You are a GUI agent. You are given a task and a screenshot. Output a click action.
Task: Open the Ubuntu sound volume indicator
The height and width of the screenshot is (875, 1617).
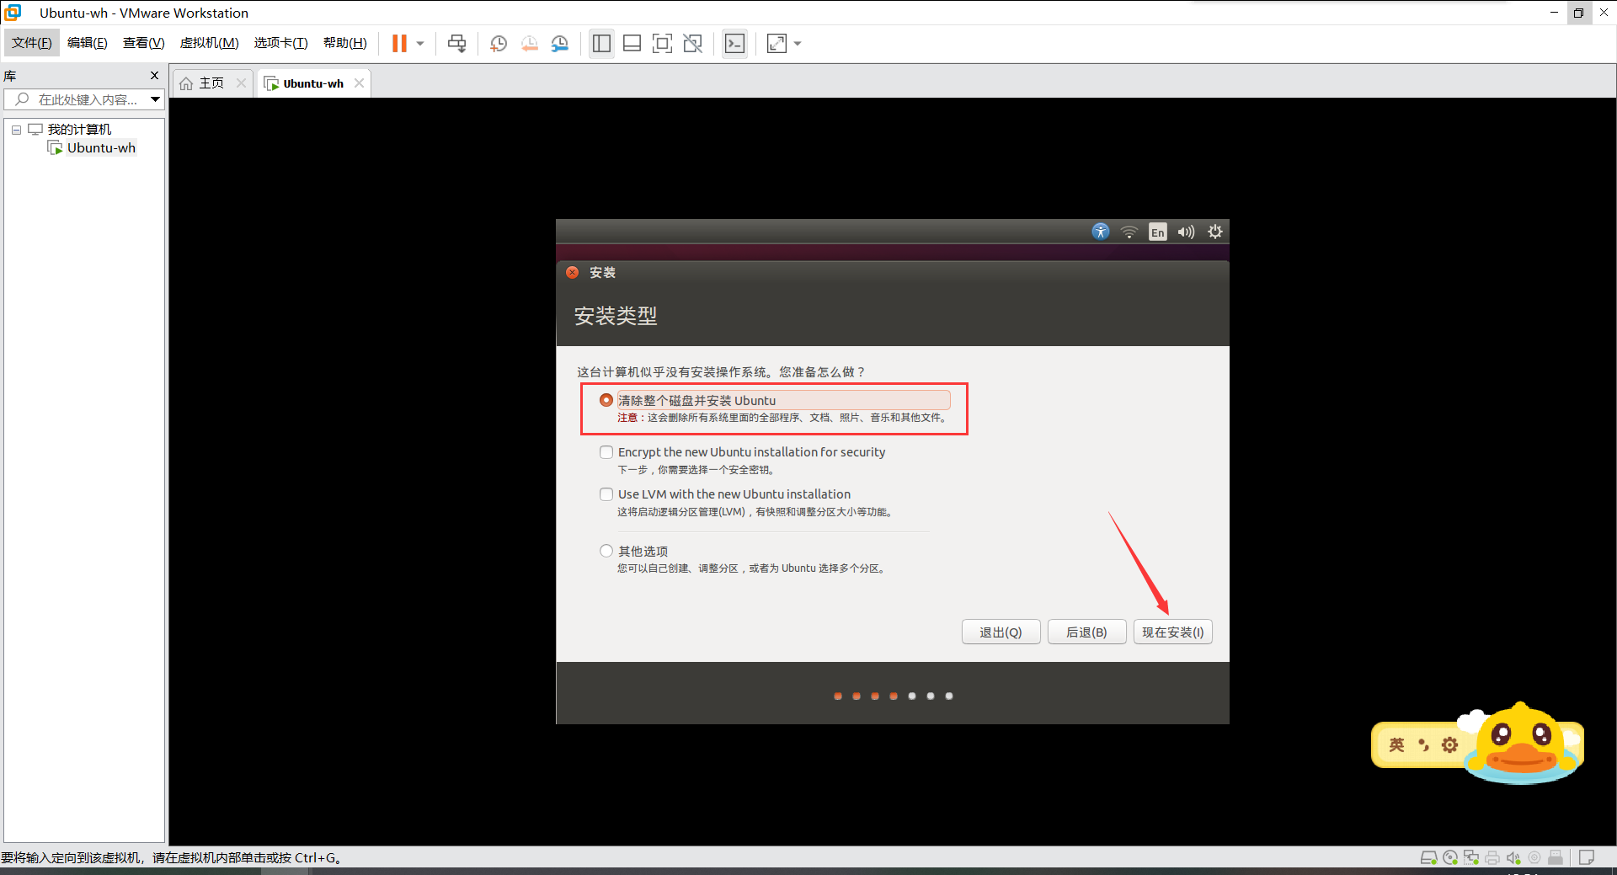pyautogui.click(x=1186, y=232)
